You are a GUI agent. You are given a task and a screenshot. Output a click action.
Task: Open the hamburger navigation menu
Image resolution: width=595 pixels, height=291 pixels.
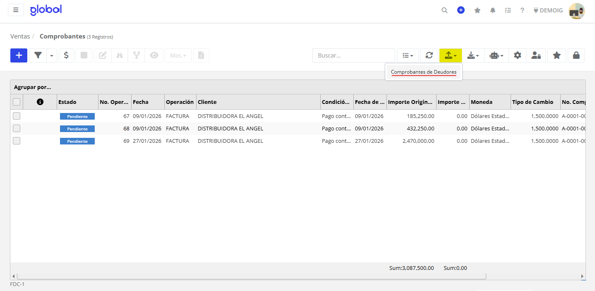pyautogui.click(x=16, y=10)
